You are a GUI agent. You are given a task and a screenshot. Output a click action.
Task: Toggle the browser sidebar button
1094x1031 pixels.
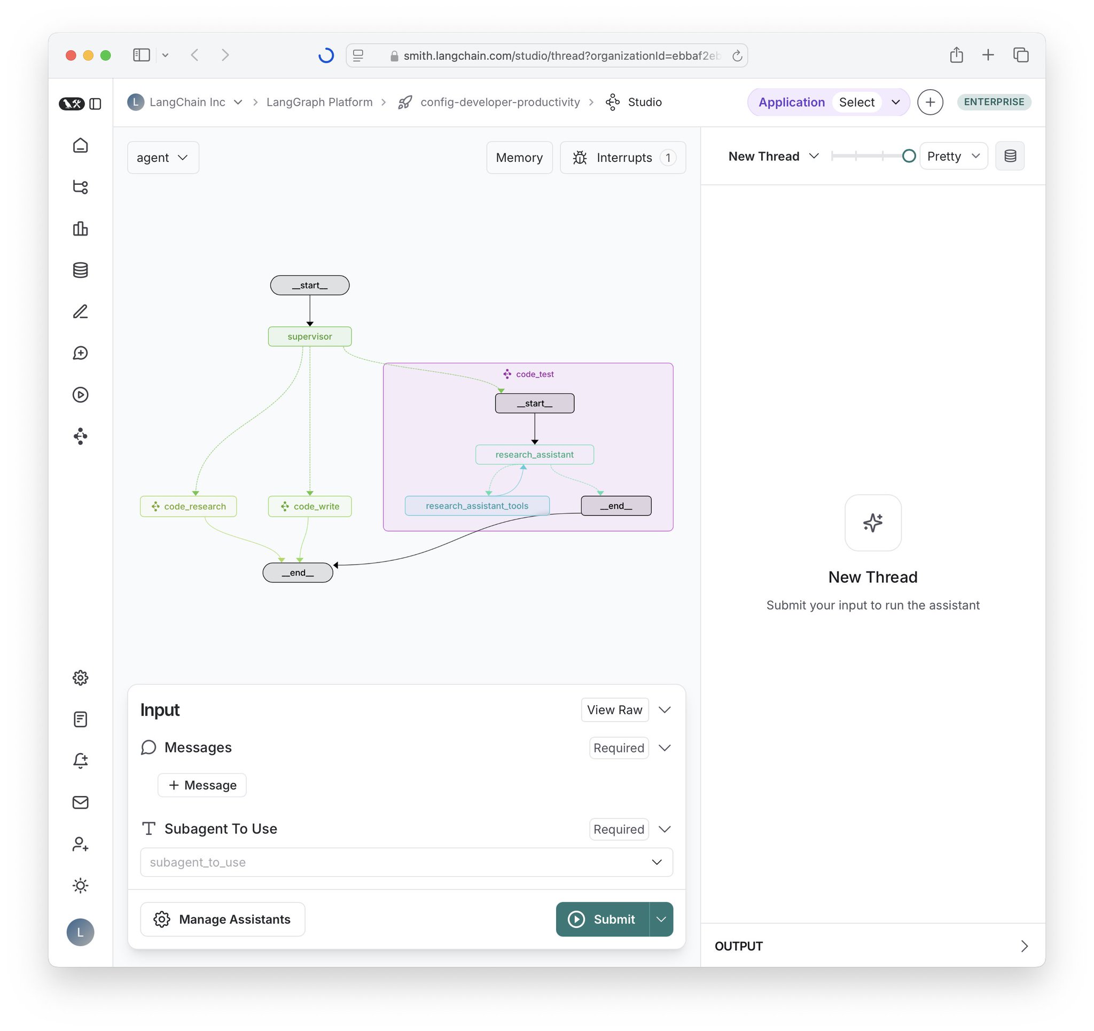pyautogui.click(x=142, y=55)
